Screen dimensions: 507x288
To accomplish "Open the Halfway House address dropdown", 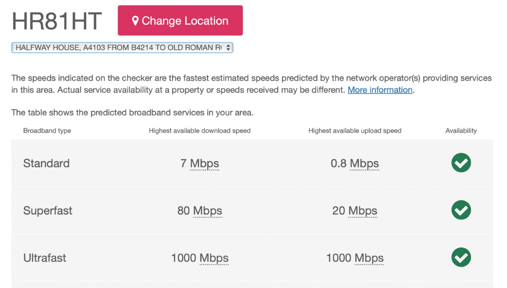I will pyautogui.click(x=122, y=47).
